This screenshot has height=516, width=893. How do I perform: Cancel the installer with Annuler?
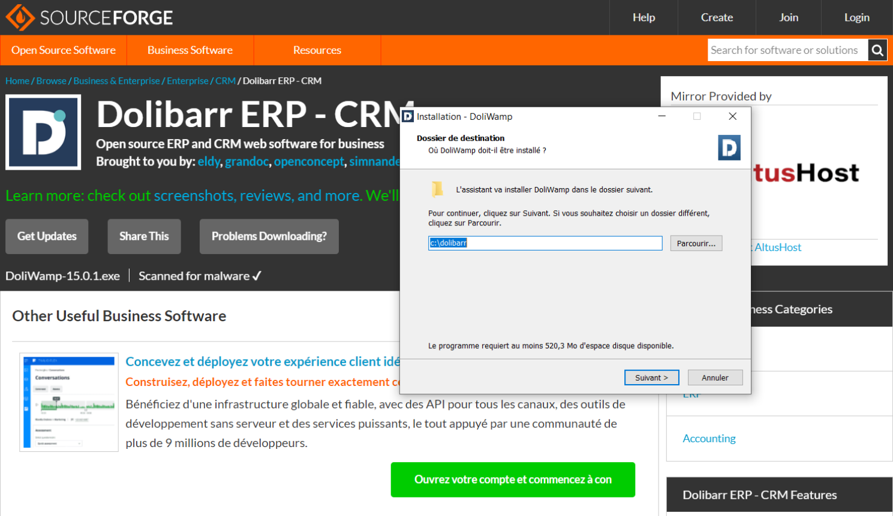(x=715, y=378)
